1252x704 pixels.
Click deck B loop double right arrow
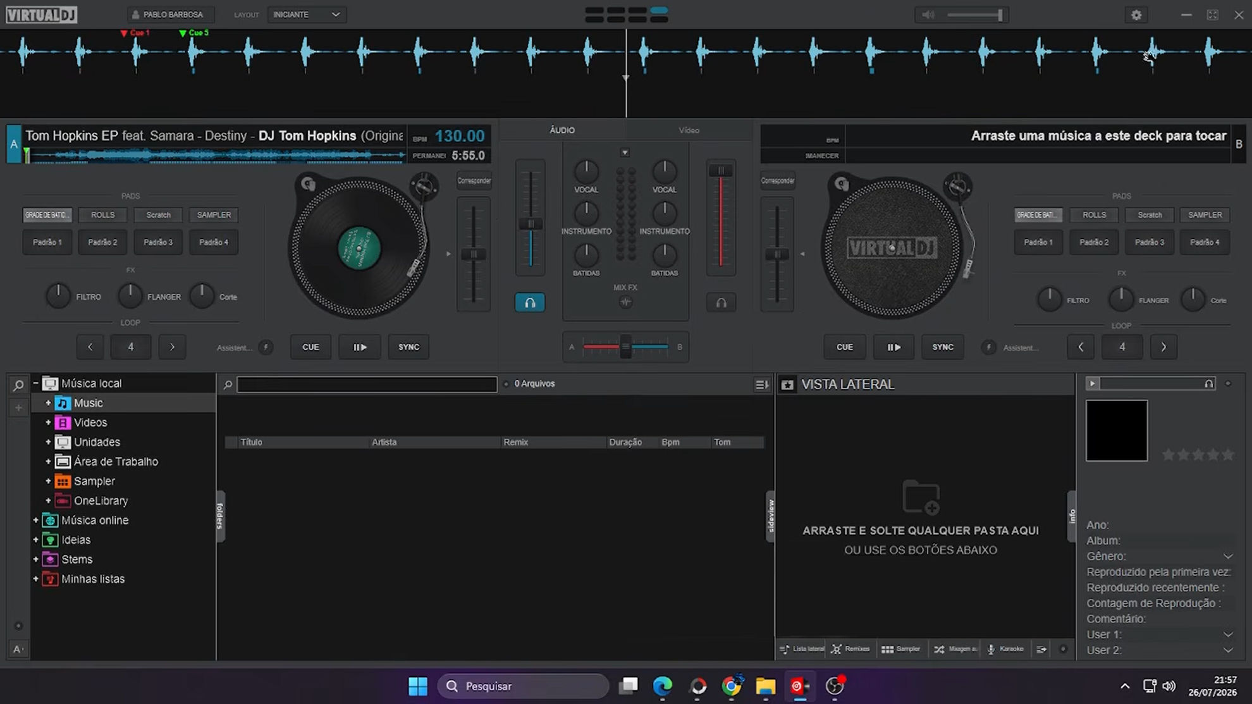(1163, 347)
